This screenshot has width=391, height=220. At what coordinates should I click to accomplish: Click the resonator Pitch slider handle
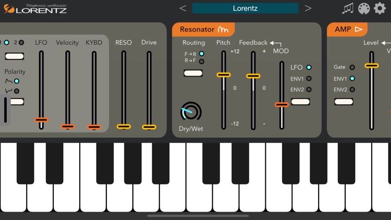[224, 75]
